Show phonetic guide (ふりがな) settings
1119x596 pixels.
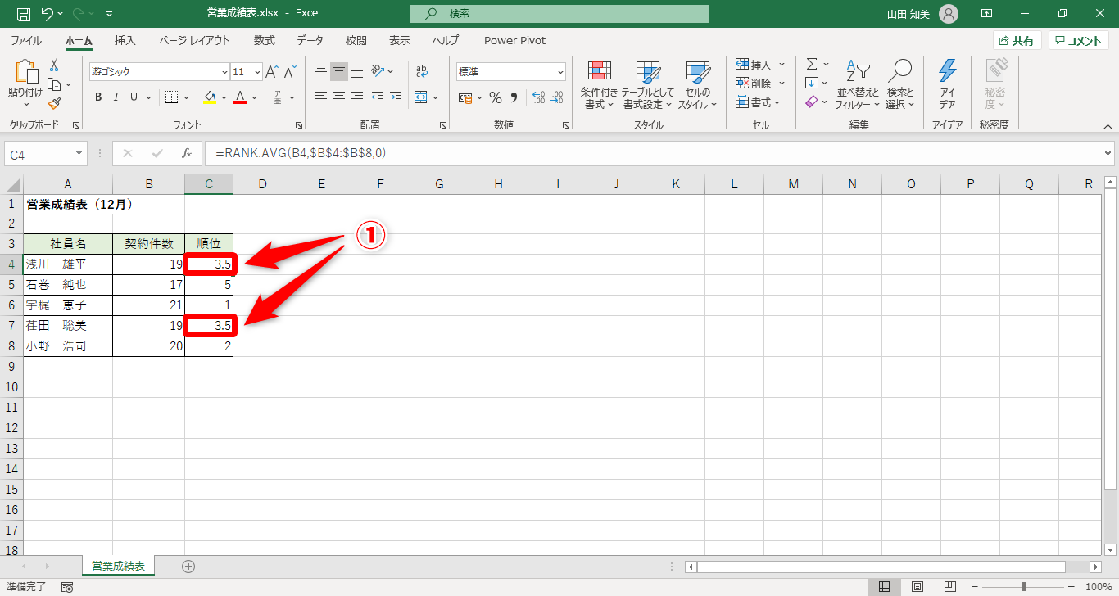click(x=278, y=97)
